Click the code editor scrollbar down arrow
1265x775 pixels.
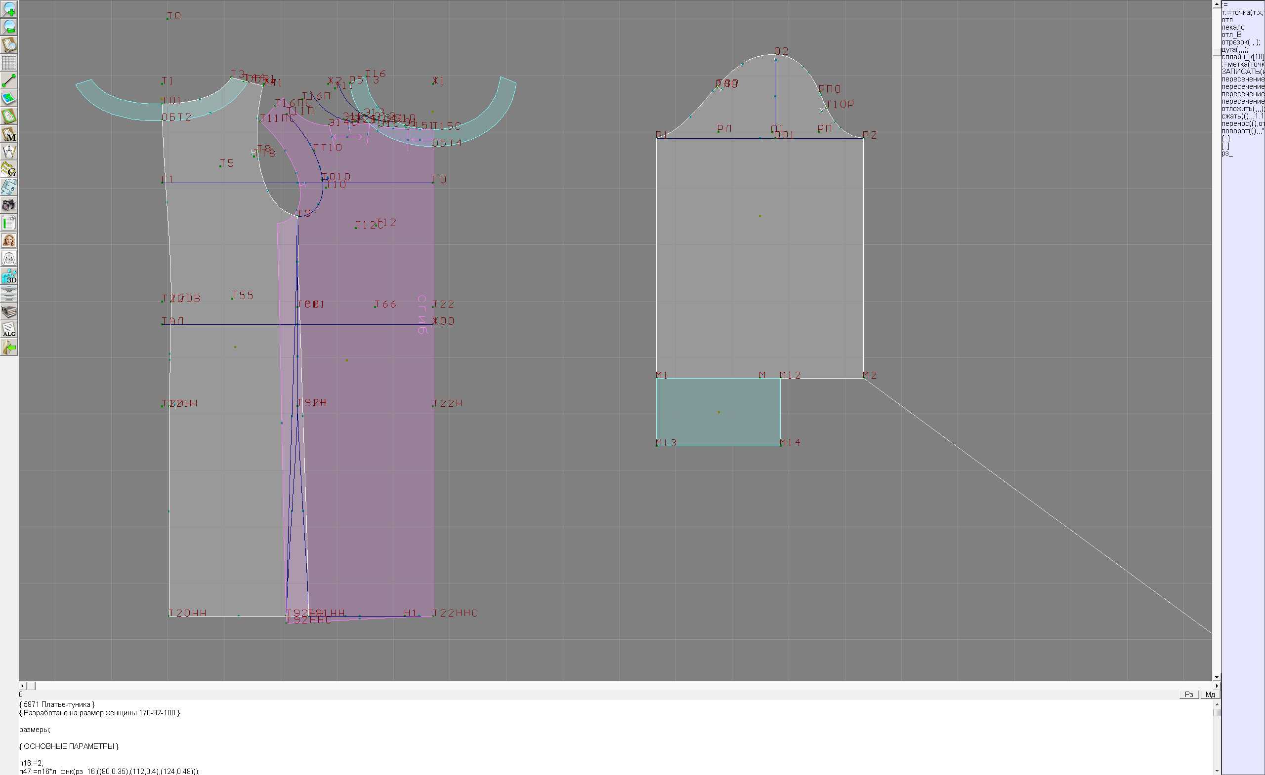1217,771
